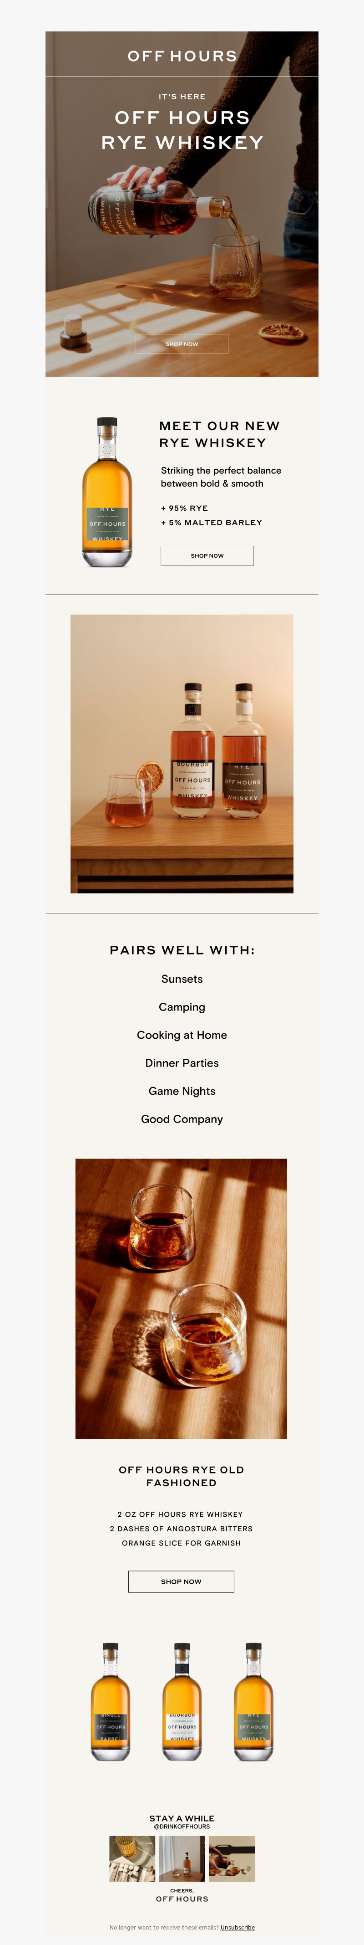Open the middle Instagram thumbnail with bottle

click(x=182, y=1859)
